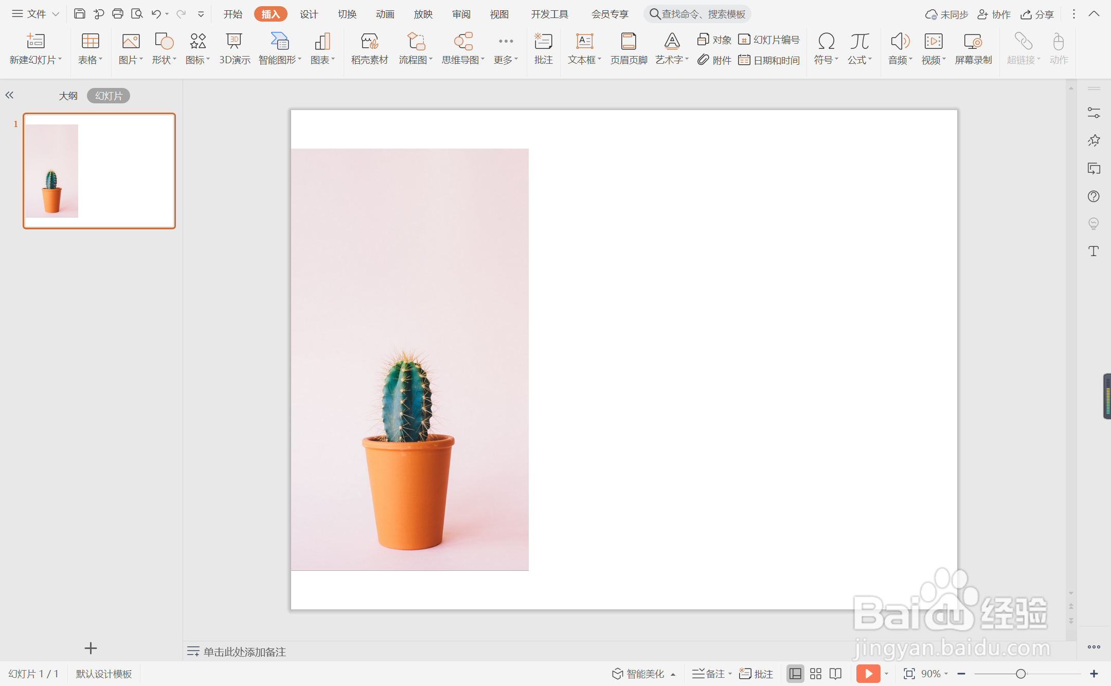Click the 协作 collaborate button

(994, 14)
